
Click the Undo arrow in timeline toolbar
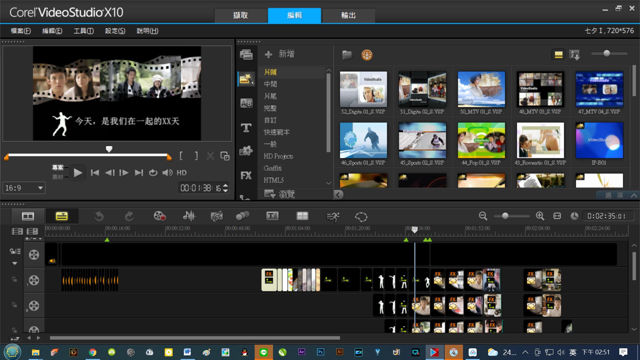pyautogui.click(x=99, y=217)
